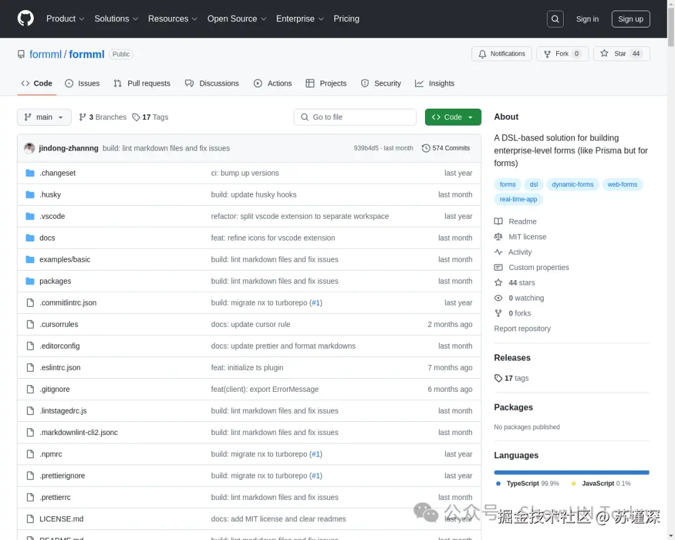675x540 pixels.
Task: Open the .markdownlint-cli2.jsonc file name
Action: pyautogui.click(x=79, y=432)
